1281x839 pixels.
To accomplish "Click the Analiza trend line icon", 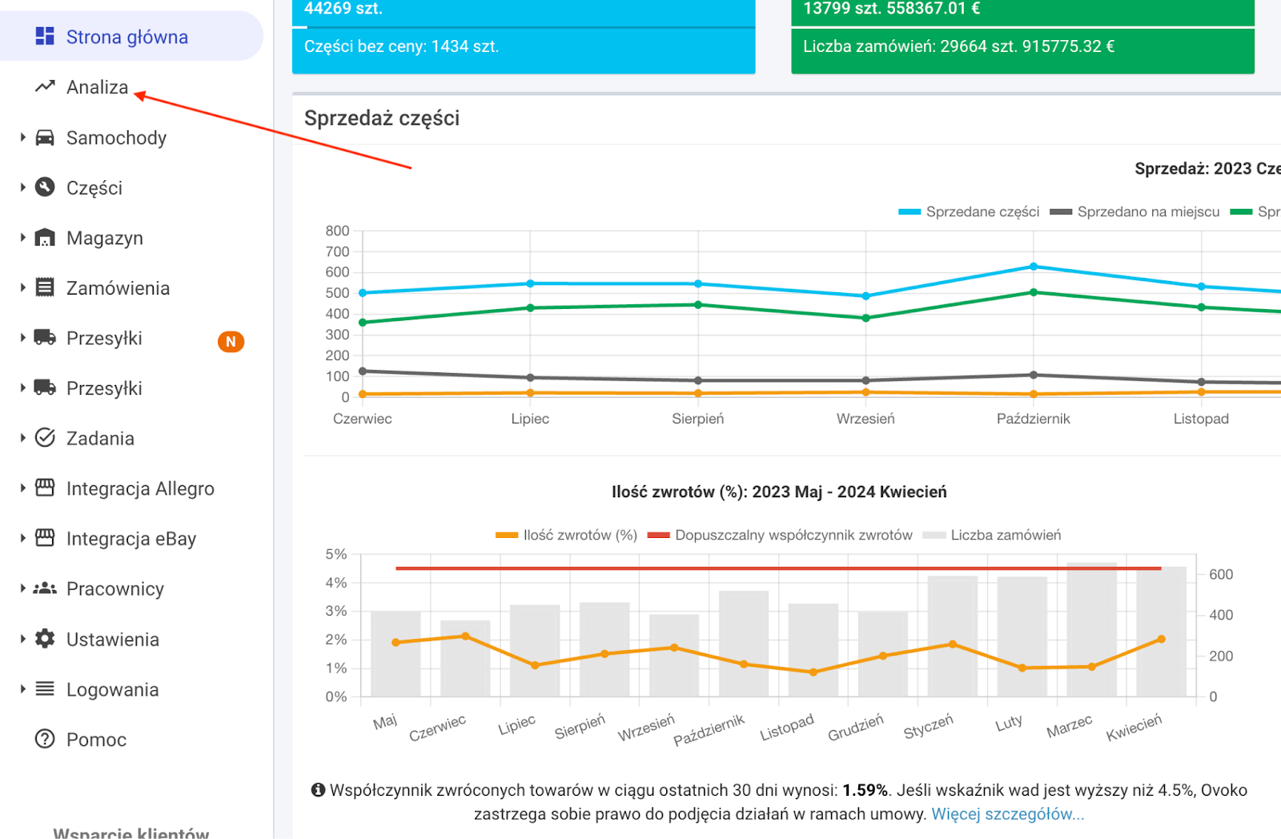I will click(x=45, y=86).
